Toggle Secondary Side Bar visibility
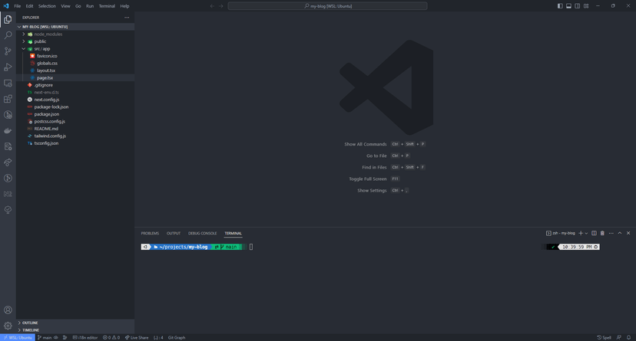 (577, 6)
